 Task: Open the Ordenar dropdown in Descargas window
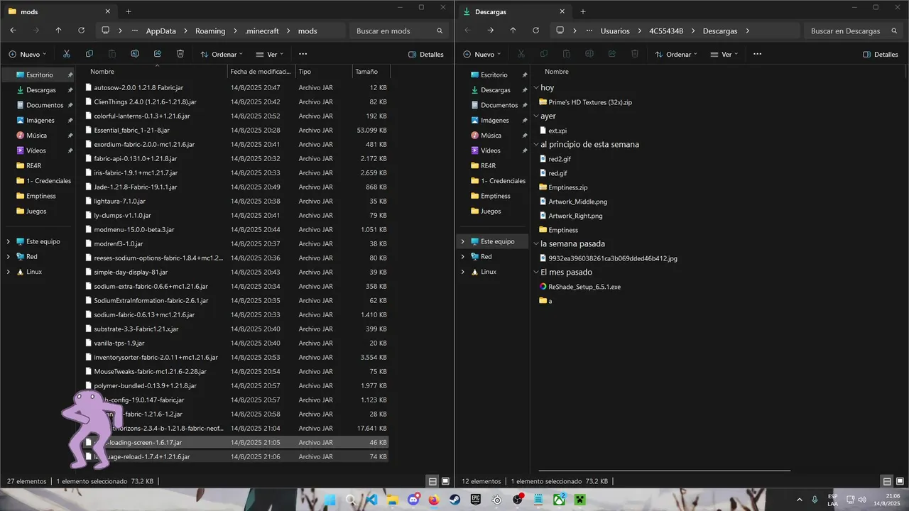[x=675, y=54]
